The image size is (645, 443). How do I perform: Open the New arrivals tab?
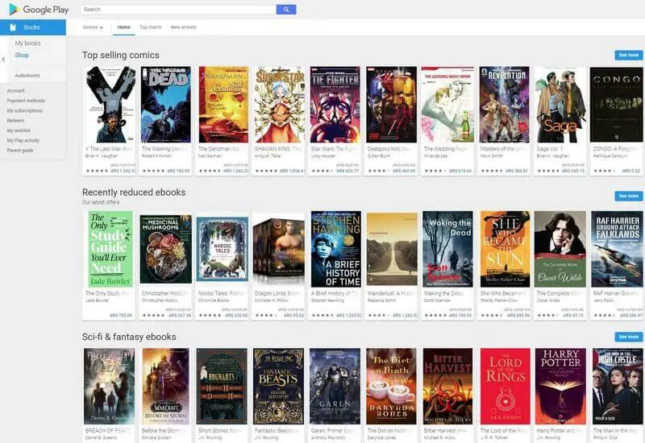184,27
